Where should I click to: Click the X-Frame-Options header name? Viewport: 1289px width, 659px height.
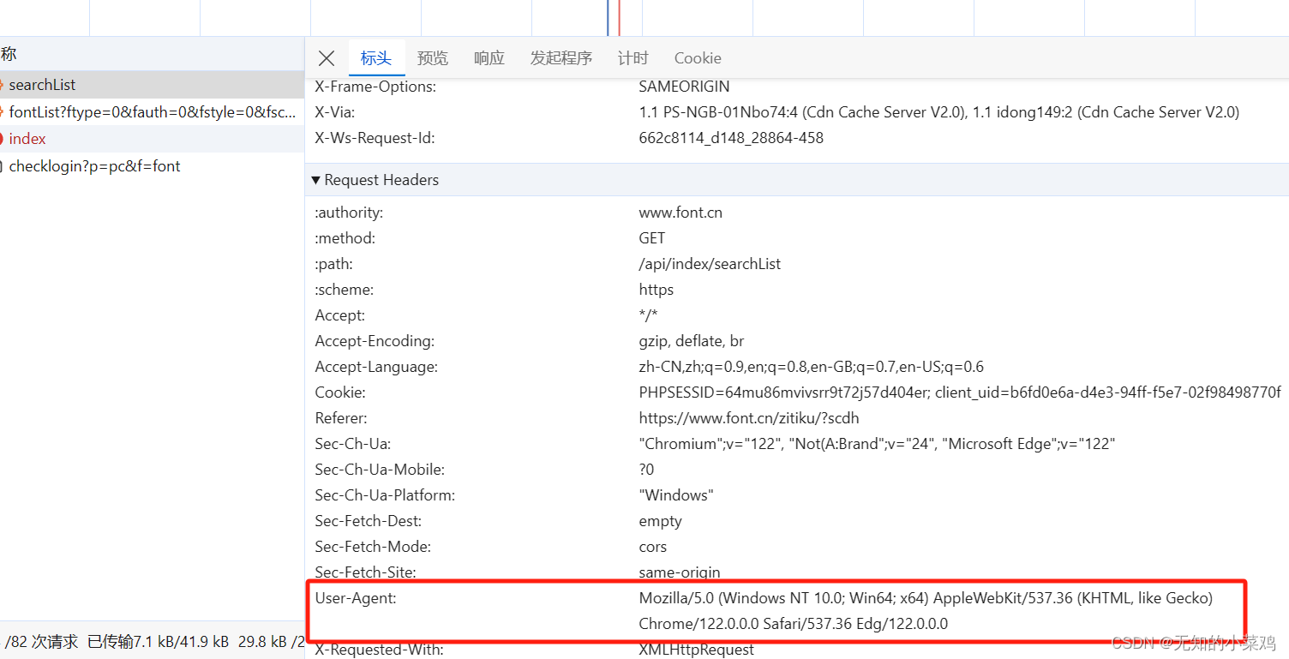coord(375,87)
